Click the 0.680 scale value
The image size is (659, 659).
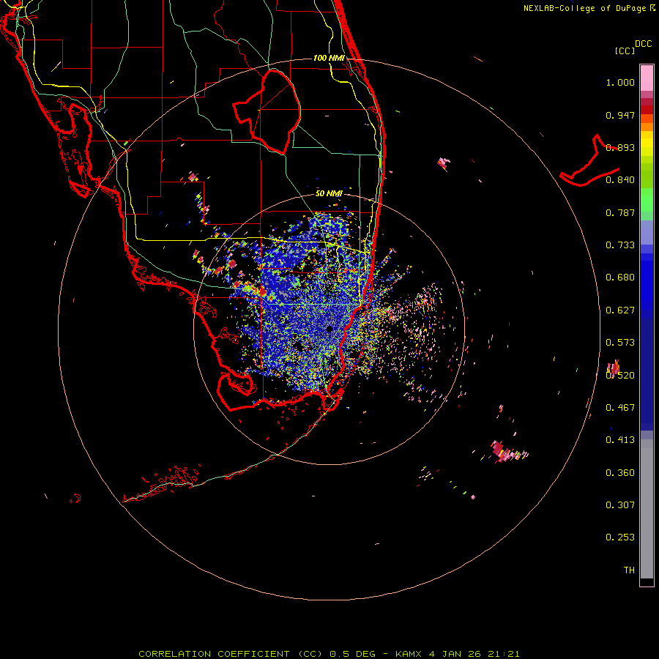[x=620, y=278]
